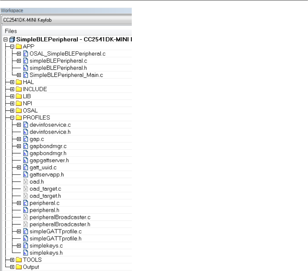
Task: Click the Workspace panel title bar
Action: tap(66, 11)
